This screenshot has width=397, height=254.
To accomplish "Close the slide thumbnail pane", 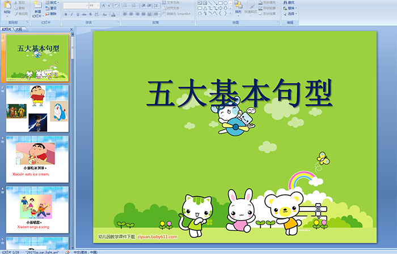I will point(71,29).
